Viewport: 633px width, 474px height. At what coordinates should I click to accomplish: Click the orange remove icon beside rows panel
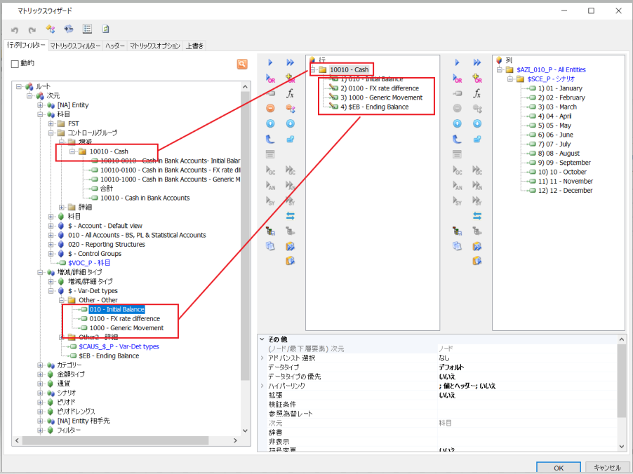(271, 108)
